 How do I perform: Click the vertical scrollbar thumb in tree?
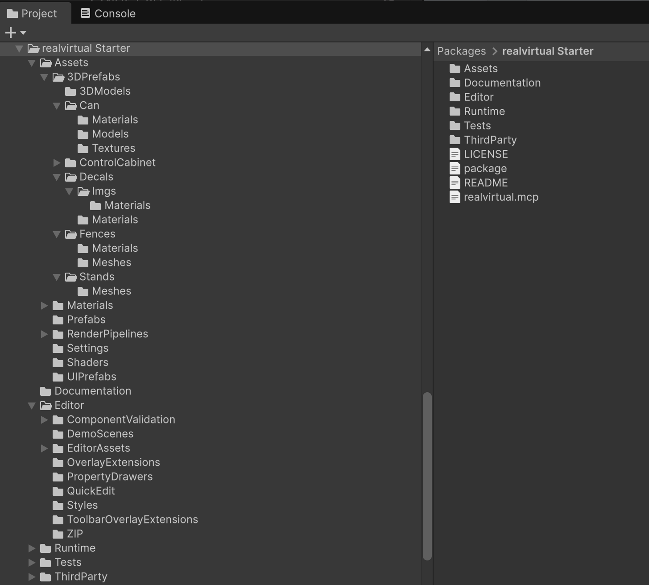[427, 476]
